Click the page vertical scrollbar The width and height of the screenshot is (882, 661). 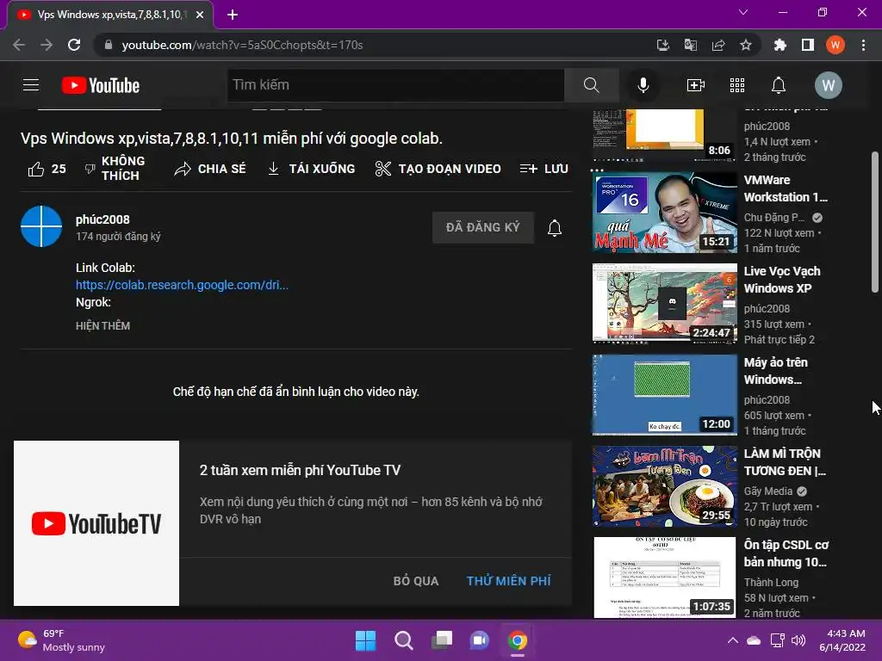point(875,222)
